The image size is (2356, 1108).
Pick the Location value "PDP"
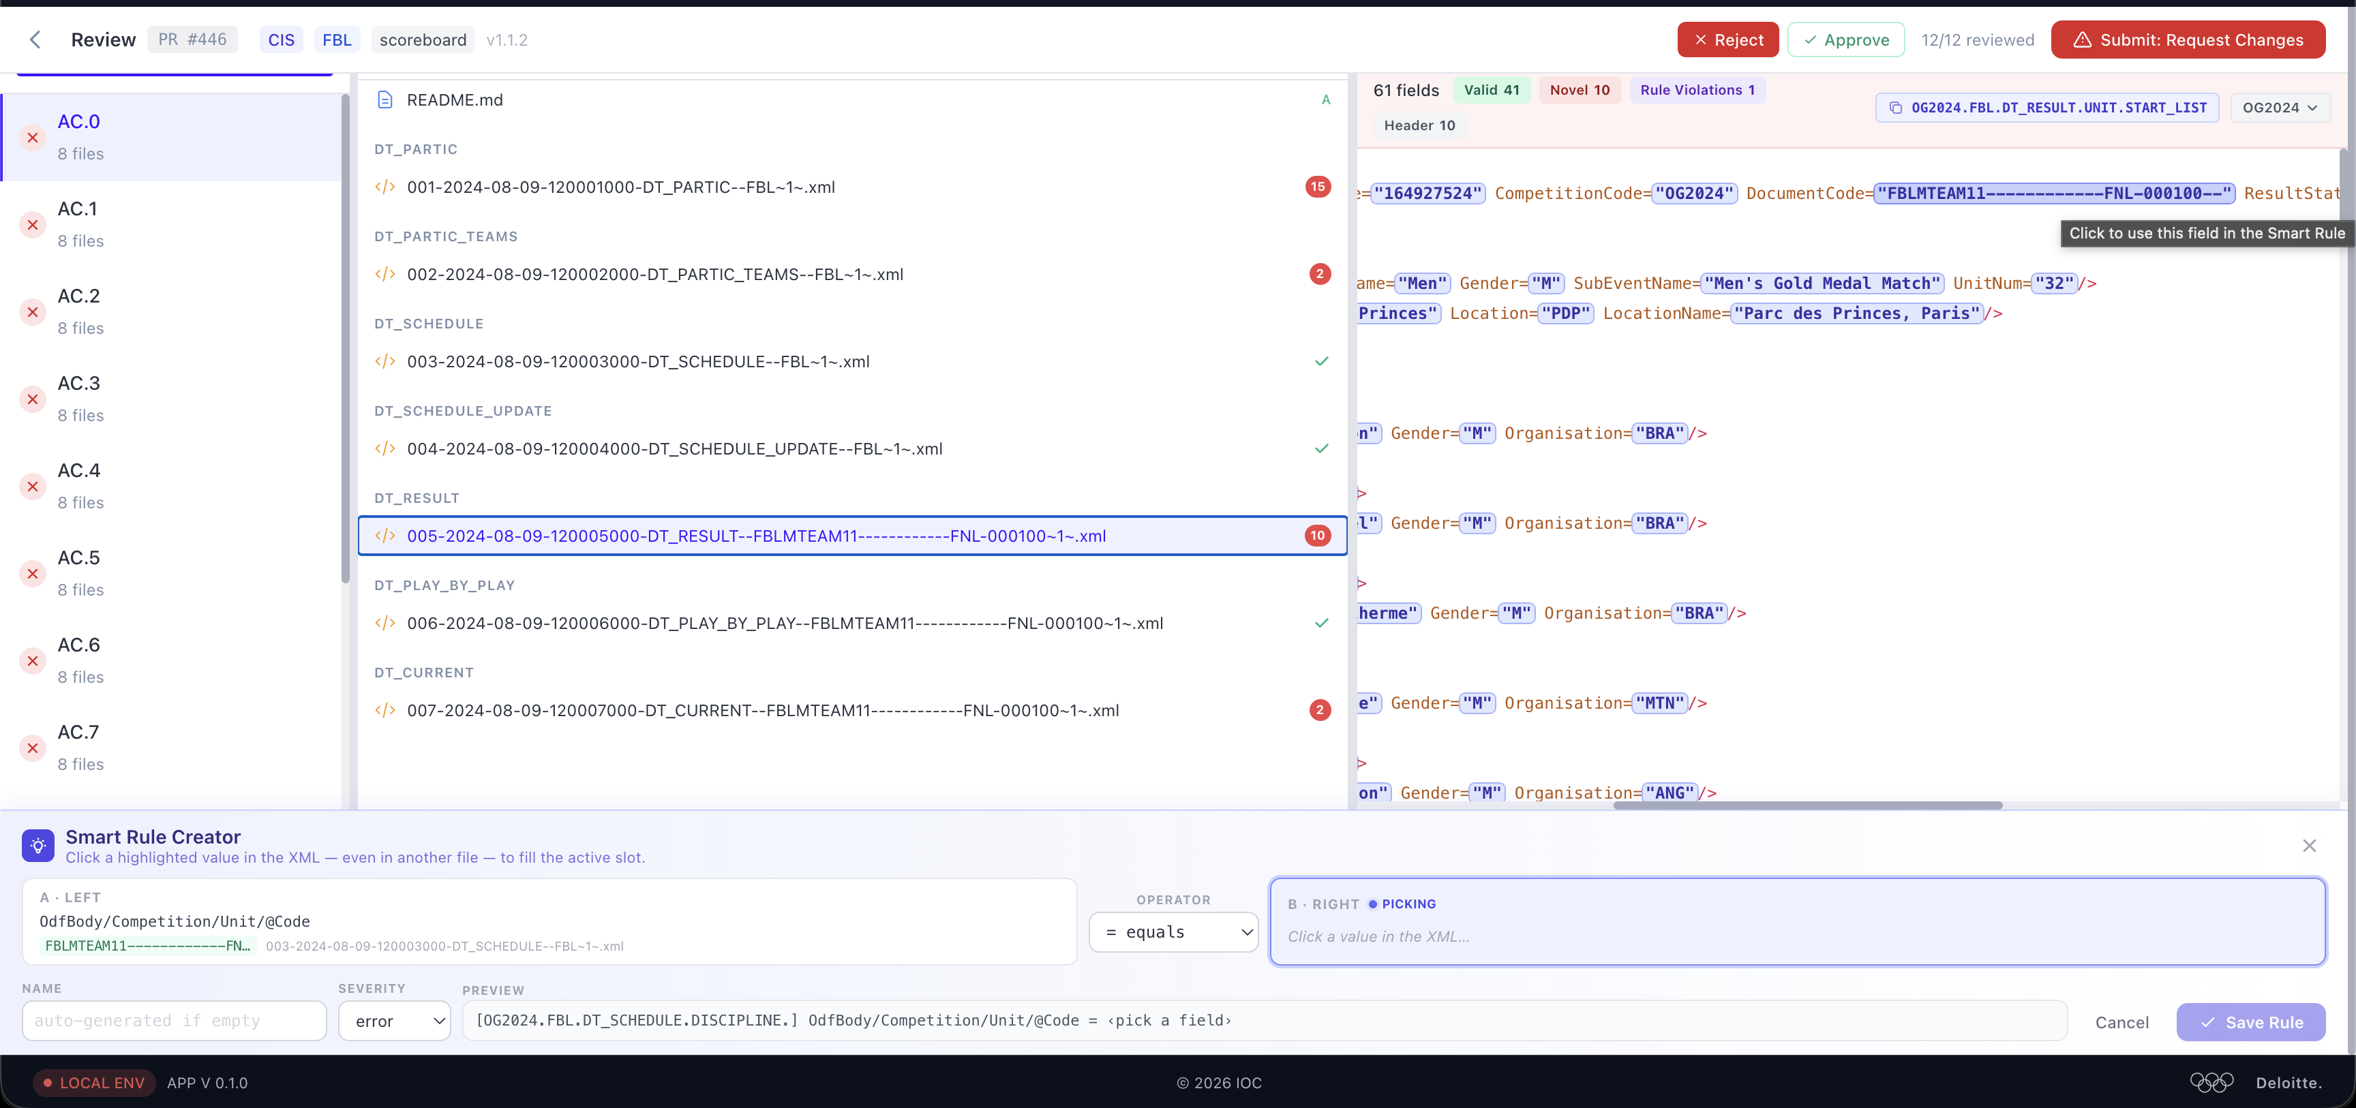(1566, 313)
